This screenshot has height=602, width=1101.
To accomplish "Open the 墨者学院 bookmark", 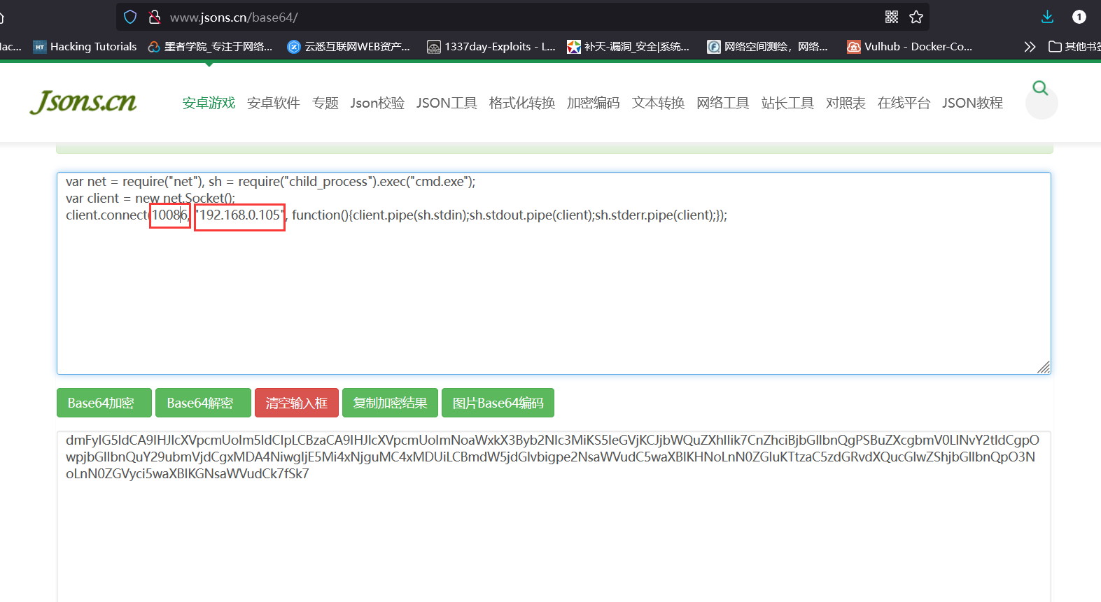I will 210,47.
